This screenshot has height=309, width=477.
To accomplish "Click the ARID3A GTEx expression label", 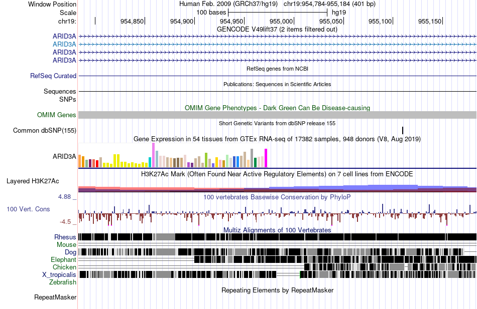I will click(x=64, y=157).
